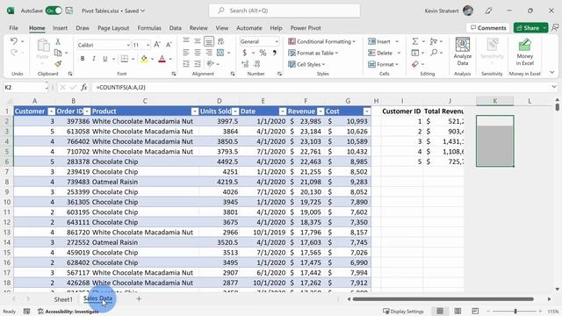Click the Name Box showing K2
Viewport: 562px width, 316px height.
tap(25, 87)
